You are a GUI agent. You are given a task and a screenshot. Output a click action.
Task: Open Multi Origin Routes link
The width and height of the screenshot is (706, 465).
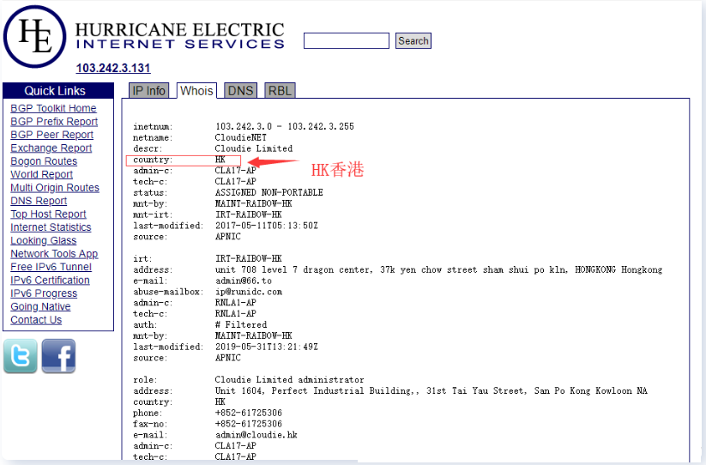click(55, 187)
